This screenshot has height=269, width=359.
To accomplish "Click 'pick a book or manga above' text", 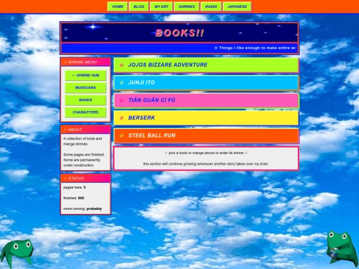I will tap(206, 153).
